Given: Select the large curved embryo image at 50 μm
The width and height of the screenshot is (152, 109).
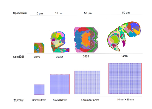Looking at the screenshot, I should coord(124,36).
